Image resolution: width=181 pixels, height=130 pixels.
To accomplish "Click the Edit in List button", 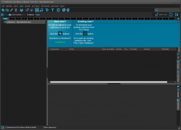I will click(x=161, y=15).
